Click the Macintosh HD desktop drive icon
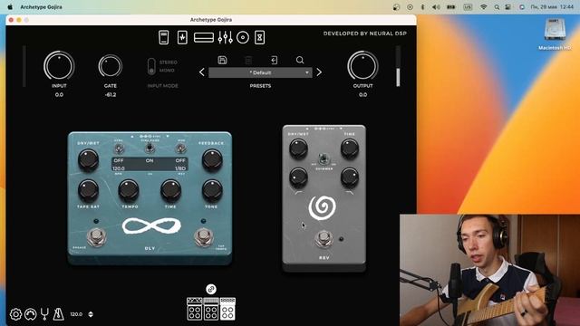Screen dimensions: 580x326 pyautogui.click(x=555, y=30)
